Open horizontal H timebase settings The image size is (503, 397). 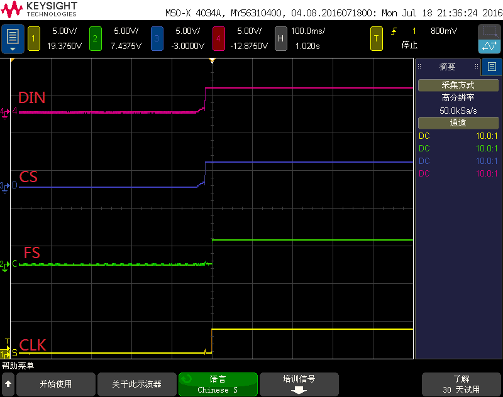280,39
